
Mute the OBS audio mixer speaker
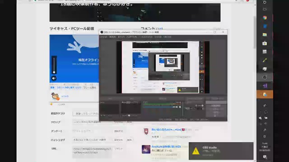[177, 107]
